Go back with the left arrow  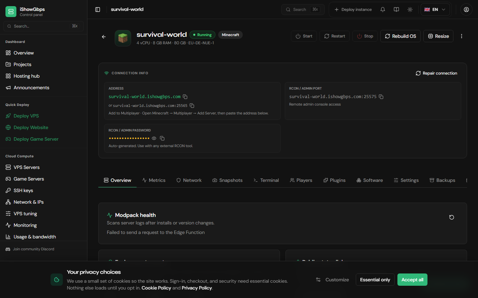104,37
